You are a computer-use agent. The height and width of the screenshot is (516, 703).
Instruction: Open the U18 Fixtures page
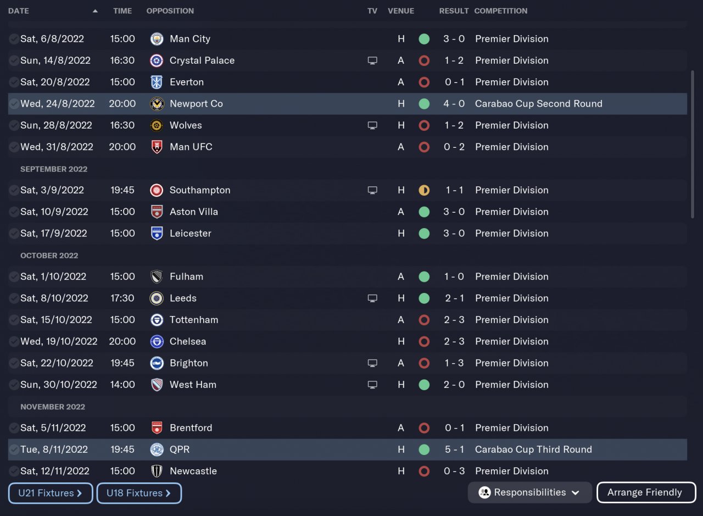click(139, 493)
